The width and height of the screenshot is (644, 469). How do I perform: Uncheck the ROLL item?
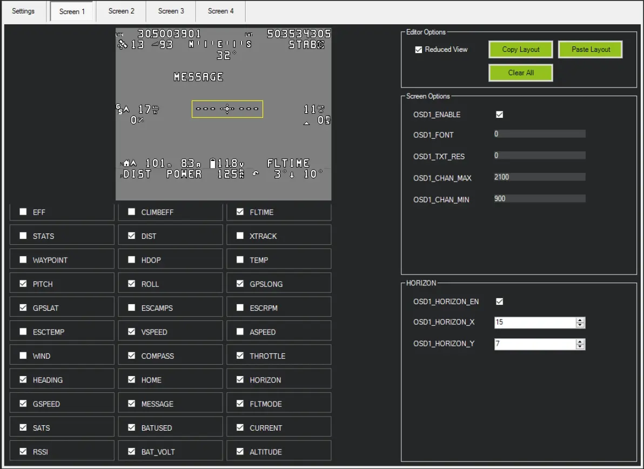(131, 284)
